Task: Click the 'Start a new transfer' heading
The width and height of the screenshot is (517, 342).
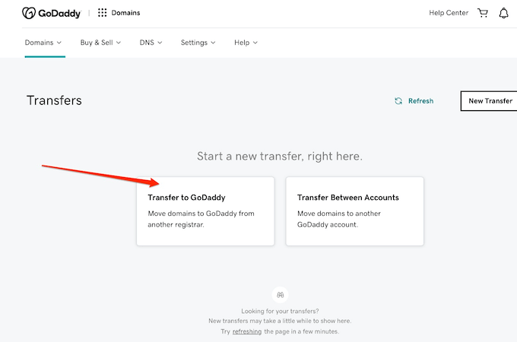Action: click(x=280, y=156)
